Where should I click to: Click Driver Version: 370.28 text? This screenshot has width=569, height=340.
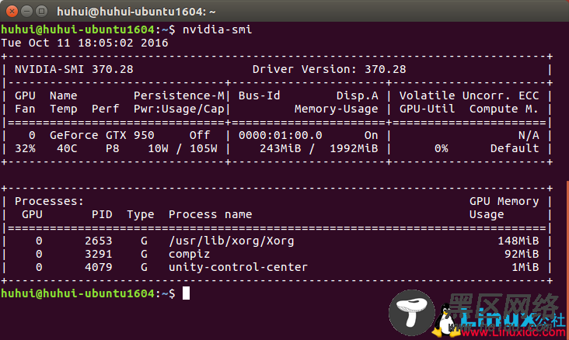coord(329,69)
